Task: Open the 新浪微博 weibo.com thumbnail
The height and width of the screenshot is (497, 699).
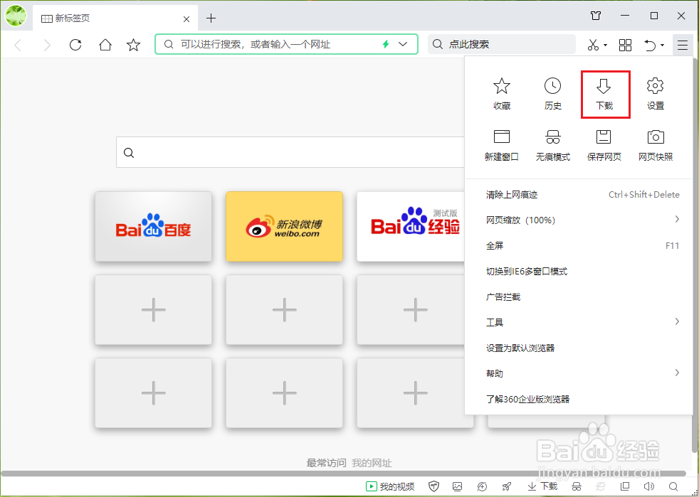Action: tap(284, 226)
